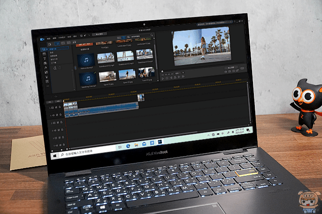
Task: Open the Project Room icon below Media Room
Action: tap(44, 54)
